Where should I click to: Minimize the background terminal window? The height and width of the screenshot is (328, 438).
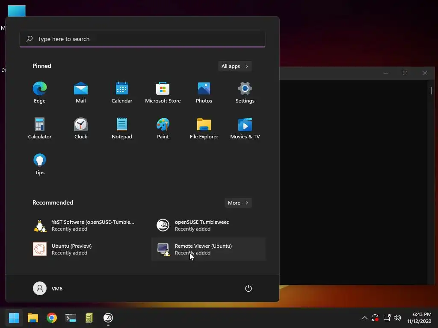coord(386,73)
